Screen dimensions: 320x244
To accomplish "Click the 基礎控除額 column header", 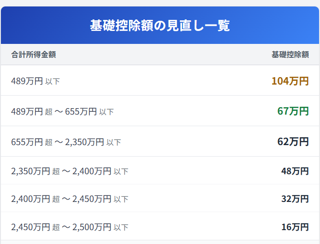I will pos(290,55).
